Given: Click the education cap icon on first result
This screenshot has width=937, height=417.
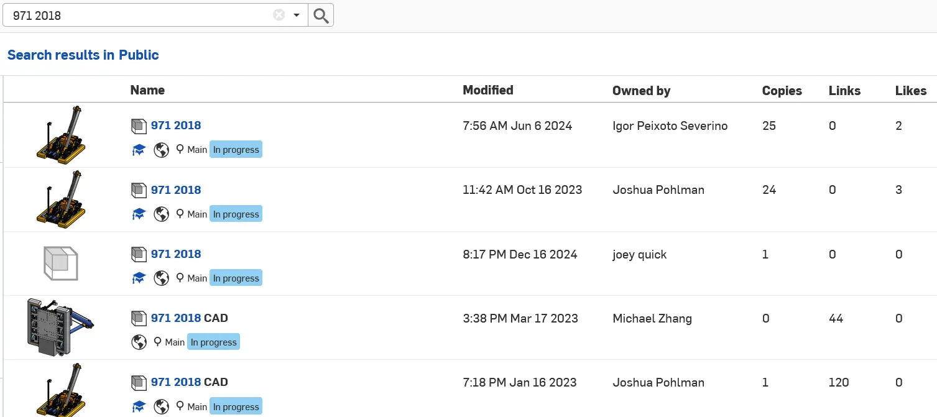Looking at the screenshot, I should pos(139,150).
